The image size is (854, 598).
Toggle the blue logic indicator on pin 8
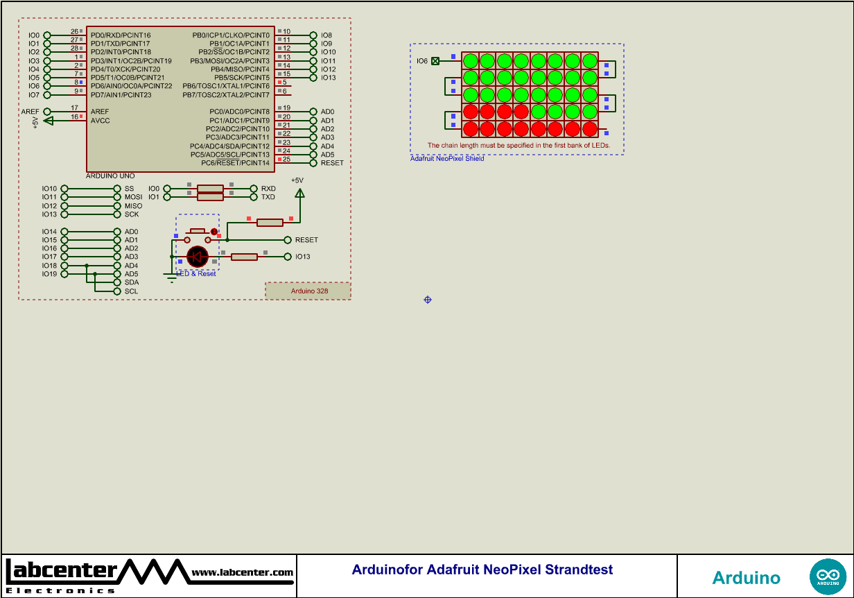81,82
